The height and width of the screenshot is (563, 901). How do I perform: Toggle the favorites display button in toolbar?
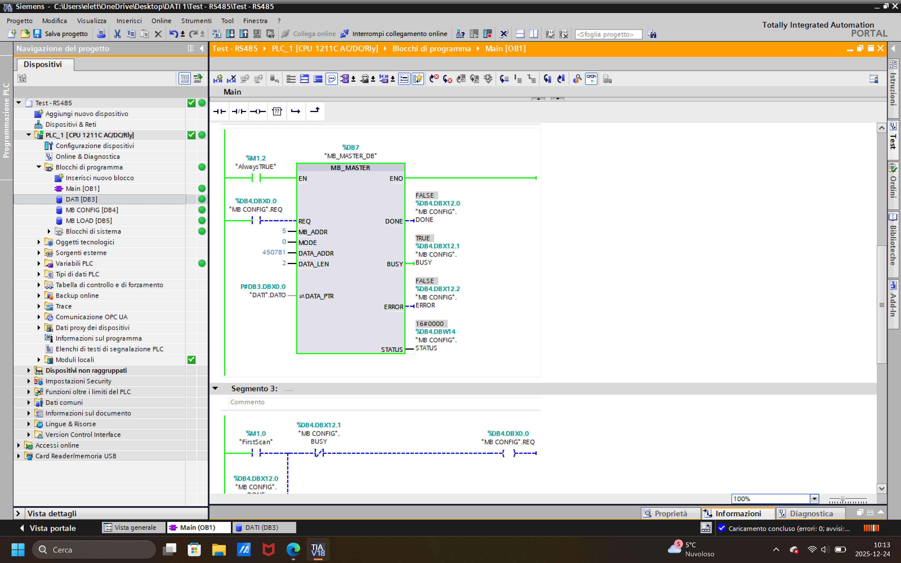[x=418, y=79]
